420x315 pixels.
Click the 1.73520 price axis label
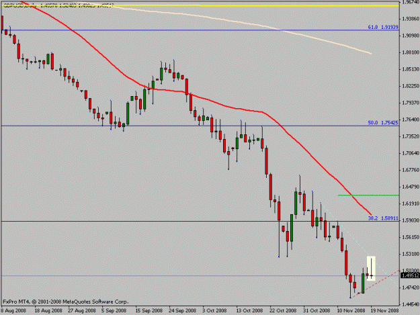[x=411, y=136]
